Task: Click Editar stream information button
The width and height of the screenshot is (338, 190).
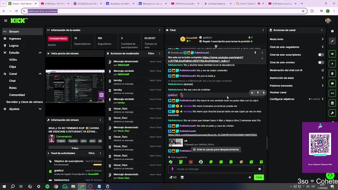Action: [75, 148]
